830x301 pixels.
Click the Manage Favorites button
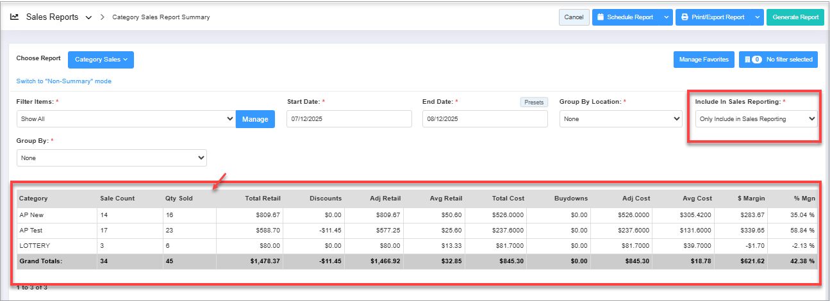[704, 60]
